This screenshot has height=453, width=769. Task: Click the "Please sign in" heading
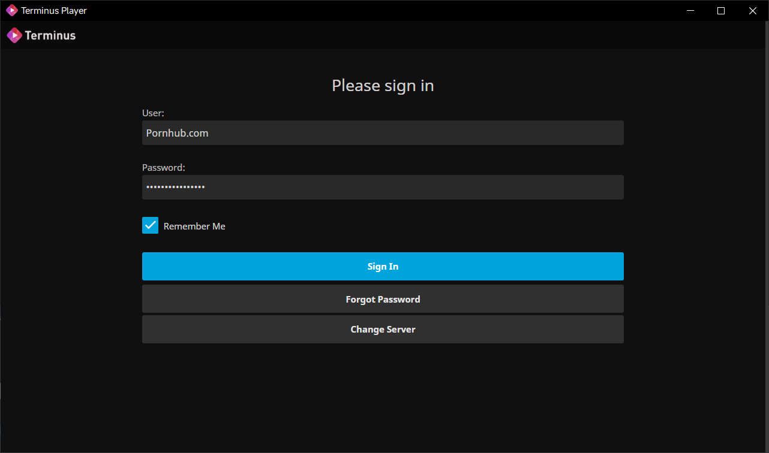383,86
